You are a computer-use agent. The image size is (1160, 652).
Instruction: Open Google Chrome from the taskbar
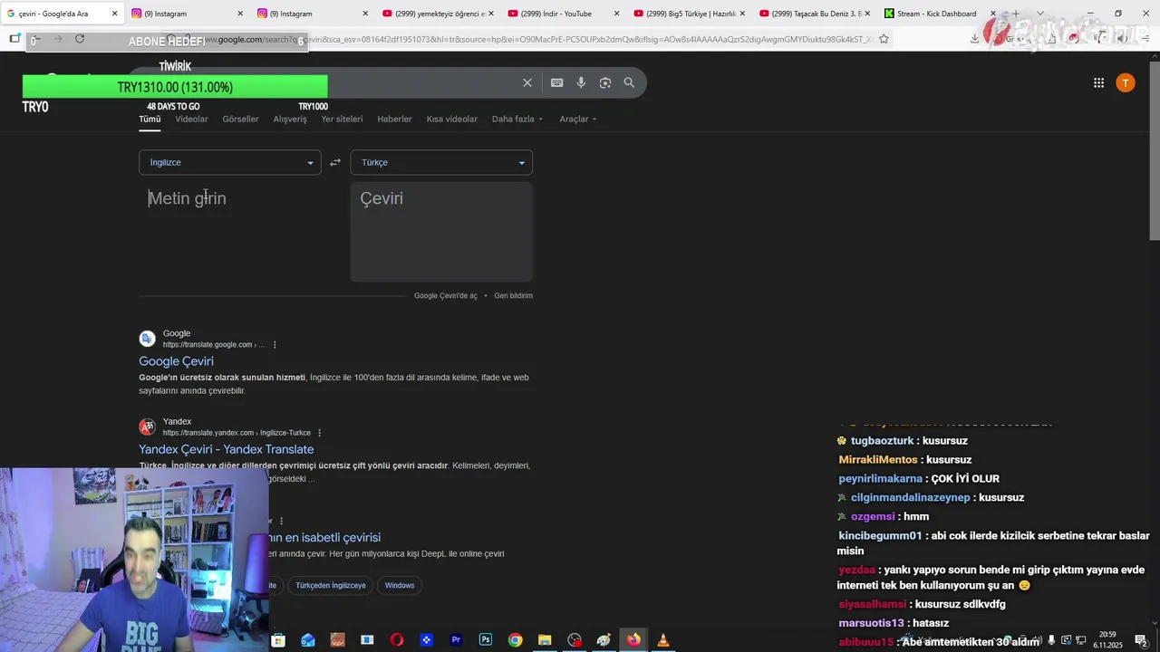click(515, 640)
